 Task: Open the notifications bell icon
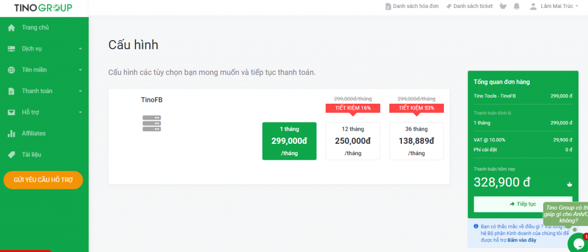click(x=517, y=6)
